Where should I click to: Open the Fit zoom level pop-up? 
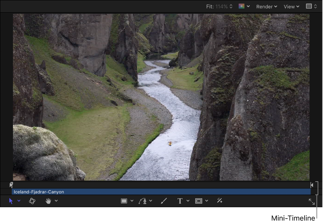pyautogui.click(x=219, y=7)
